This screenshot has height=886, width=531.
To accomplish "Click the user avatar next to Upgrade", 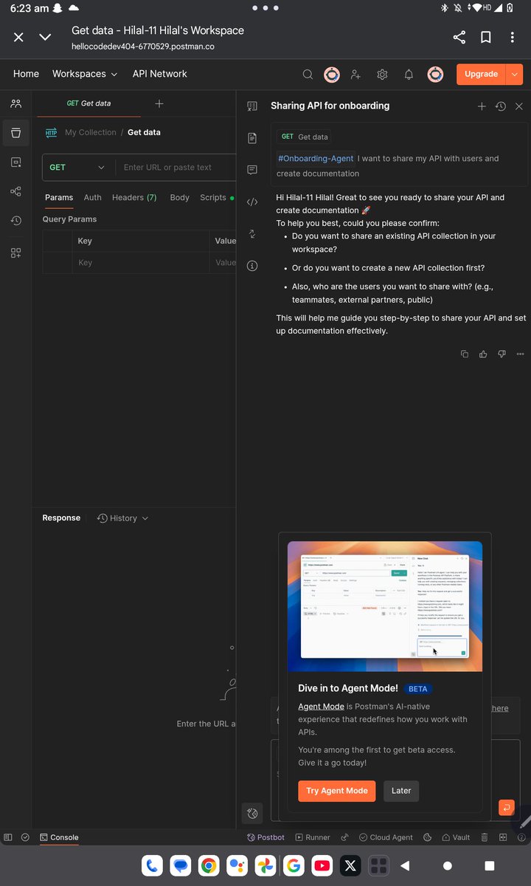I will tap(435, 74).
